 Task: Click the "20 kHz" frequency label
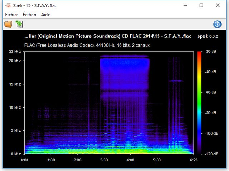[x=15, y=61]
